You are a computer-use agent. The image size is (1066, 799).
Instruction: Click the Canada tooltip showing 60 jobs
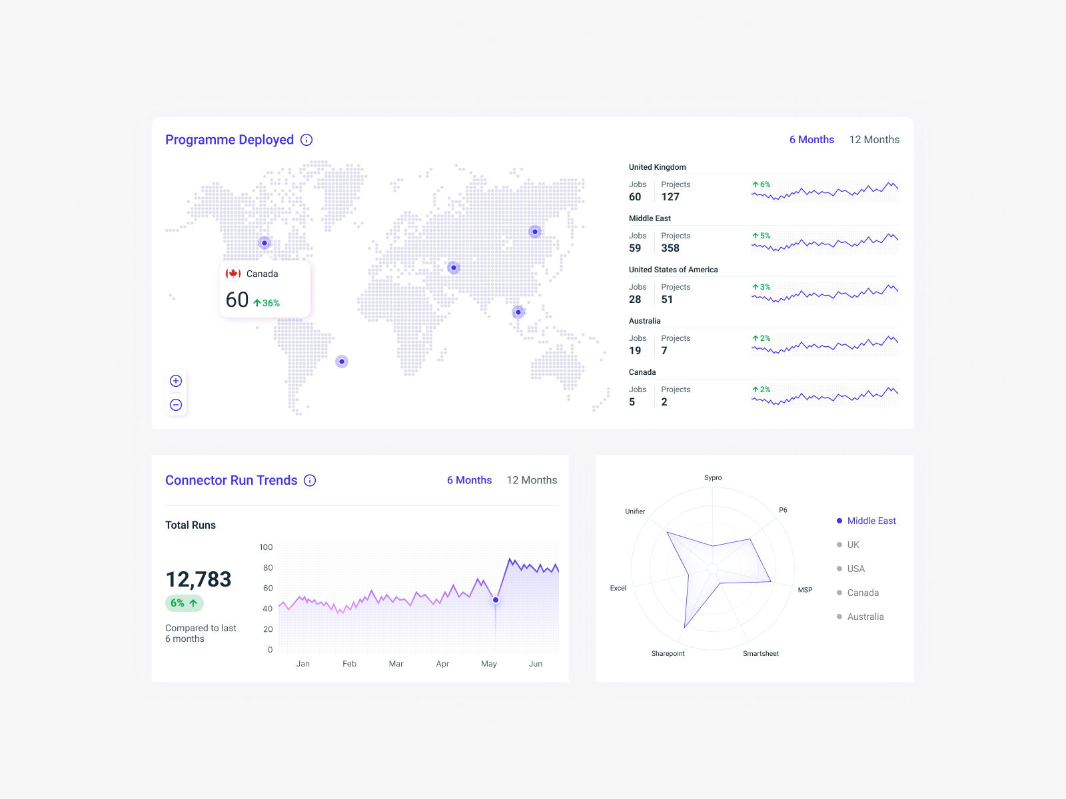(x=265, y=288)
